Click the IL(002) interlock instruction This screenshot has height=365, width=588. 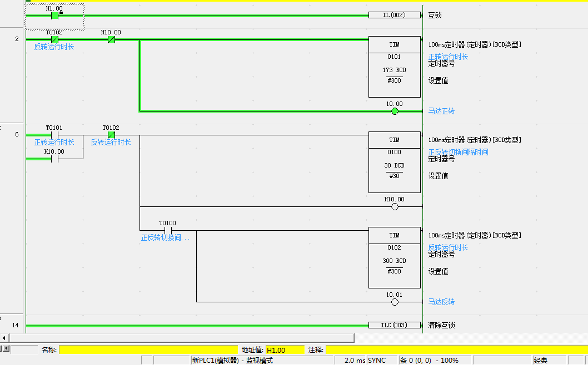click(x=394, y=15)
